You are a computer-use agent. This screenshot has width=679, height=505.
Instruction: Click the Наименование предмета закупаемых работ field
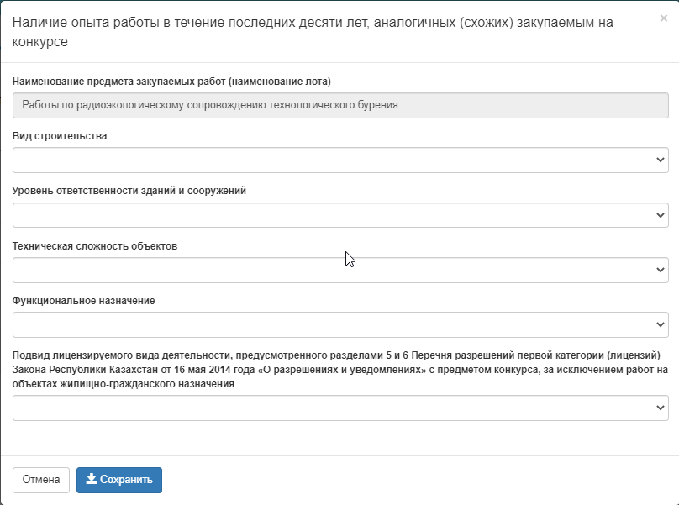[x=340, y=105]
